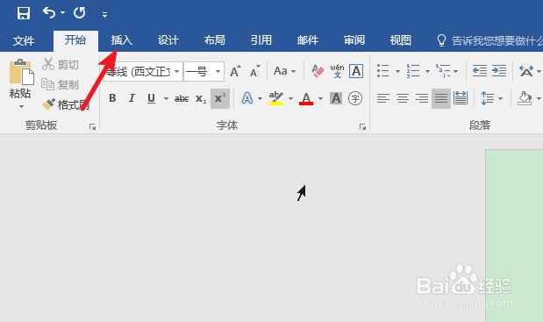The height and width of the screenshot is (322, 543).
Task: Toggle character shading gray A
Action: [x=336, y=98]
